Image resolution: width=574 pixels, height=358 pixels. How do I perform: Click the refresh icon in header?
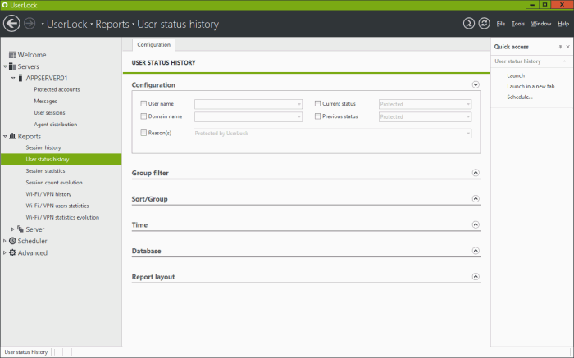[x=484, y=24]
